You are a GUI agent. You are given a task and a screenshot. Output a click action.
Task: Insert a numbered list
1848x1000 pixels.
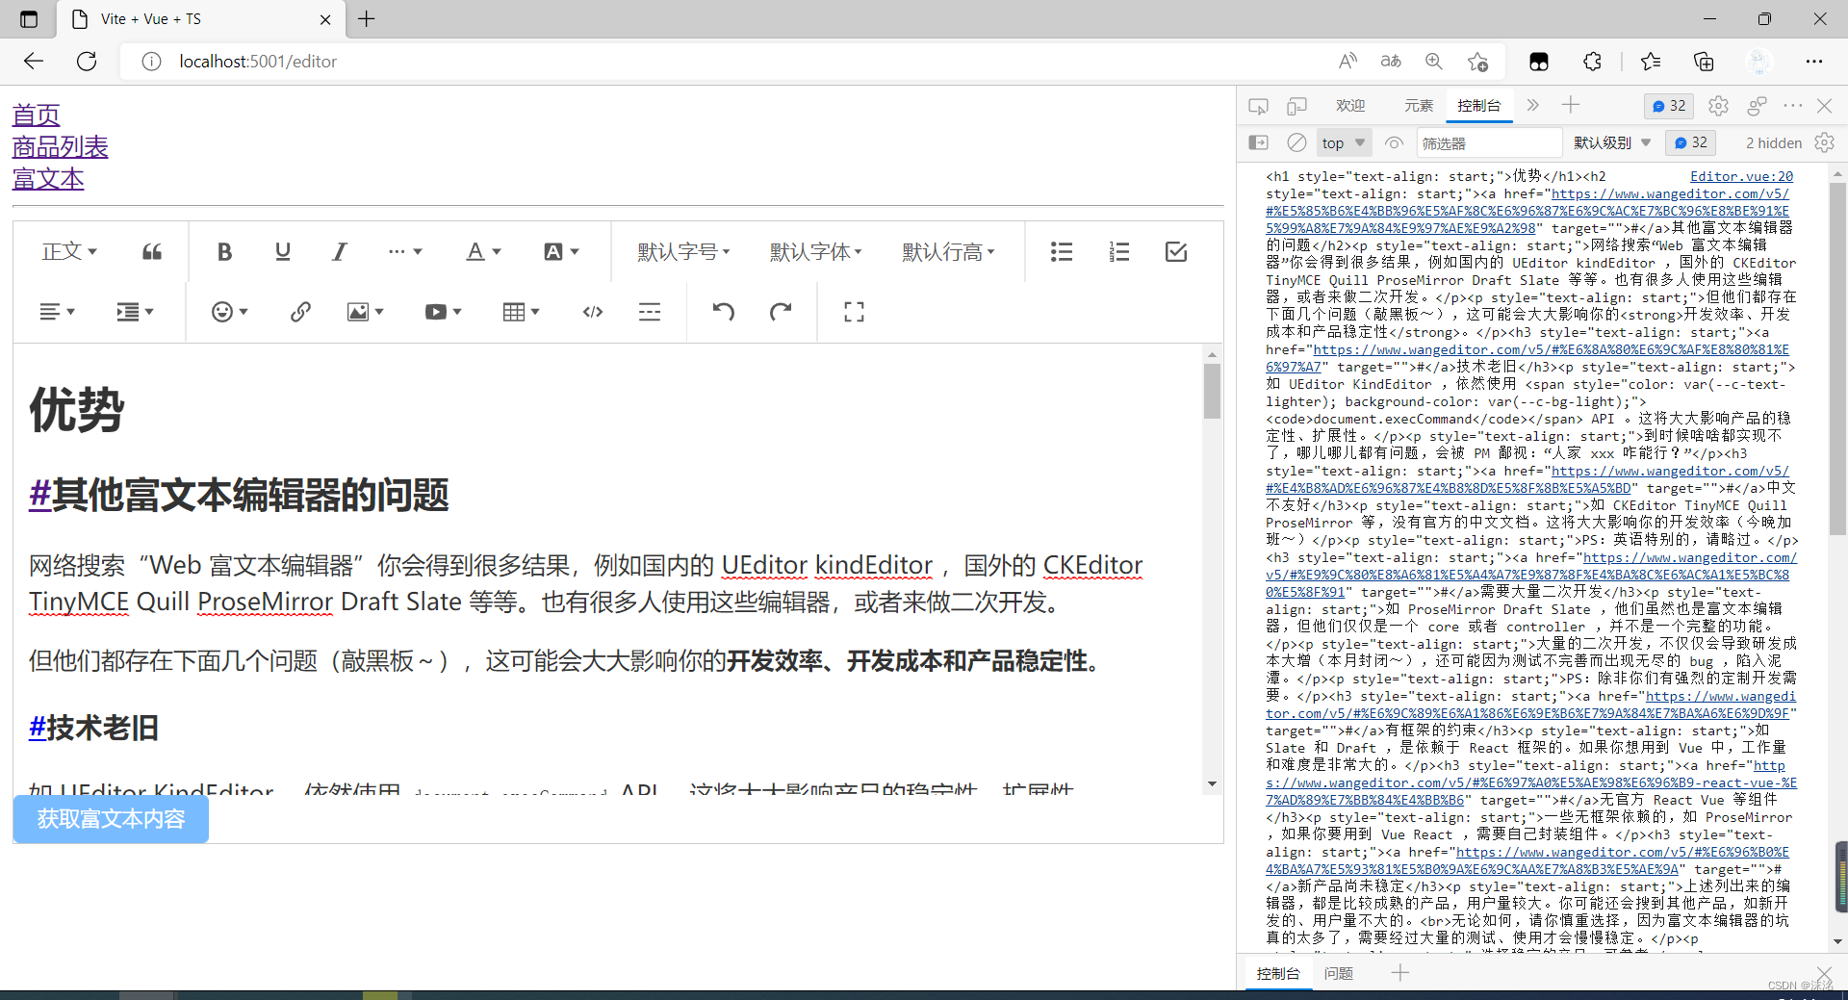point(1118,252)
